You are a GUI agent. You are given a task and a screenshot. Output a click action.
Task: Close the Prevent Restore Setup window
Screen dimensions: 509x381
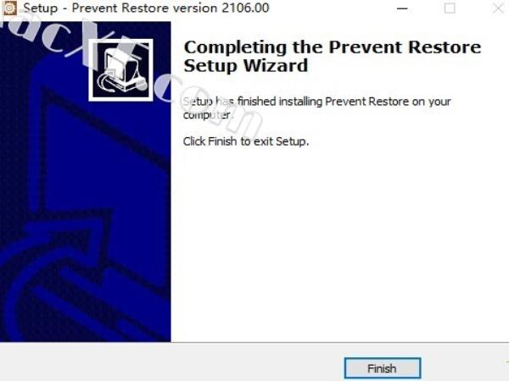pyautogui.click(x=498, y=8)
